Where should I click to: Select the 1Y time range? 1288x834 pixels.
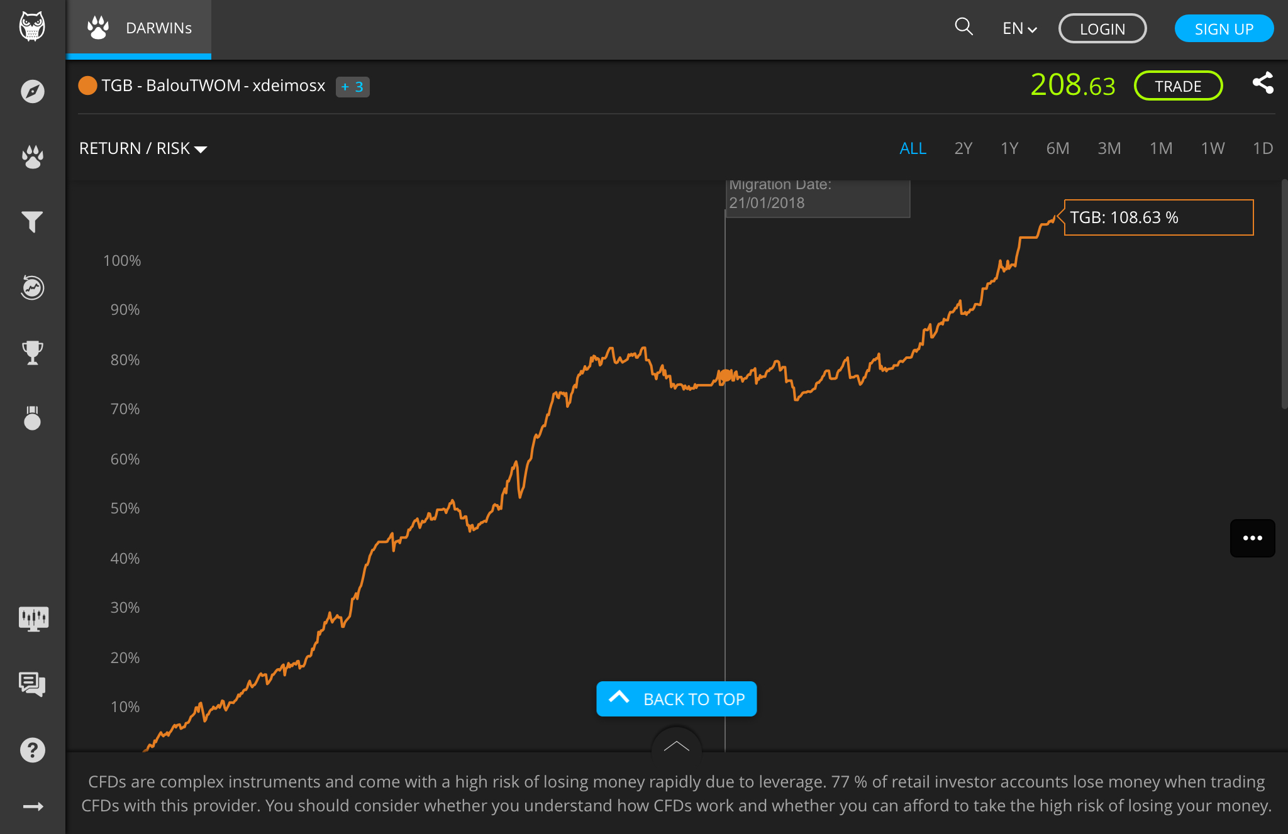tap(1009, 148)
